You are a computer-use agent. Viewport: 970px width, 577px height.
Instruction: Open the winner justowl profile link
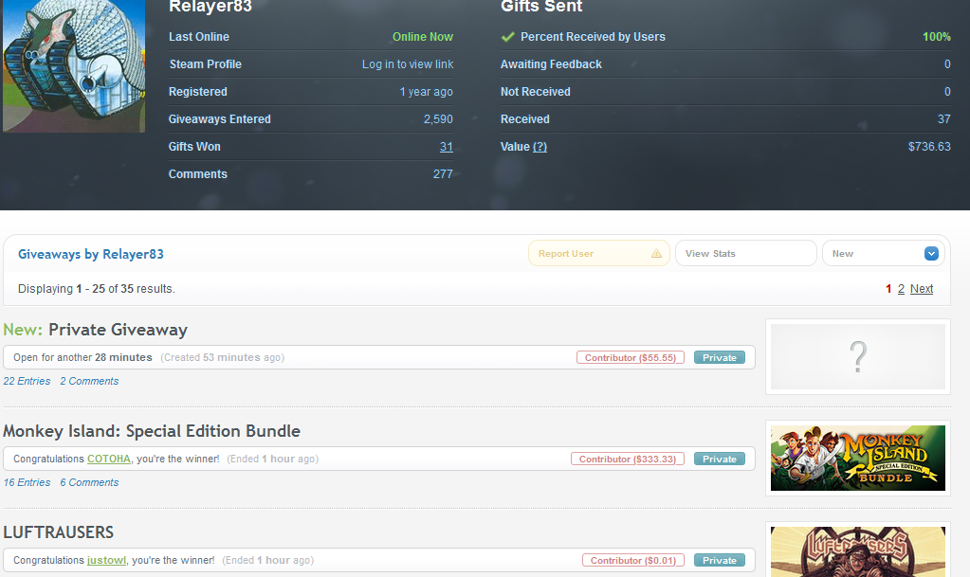pos(106,560)
